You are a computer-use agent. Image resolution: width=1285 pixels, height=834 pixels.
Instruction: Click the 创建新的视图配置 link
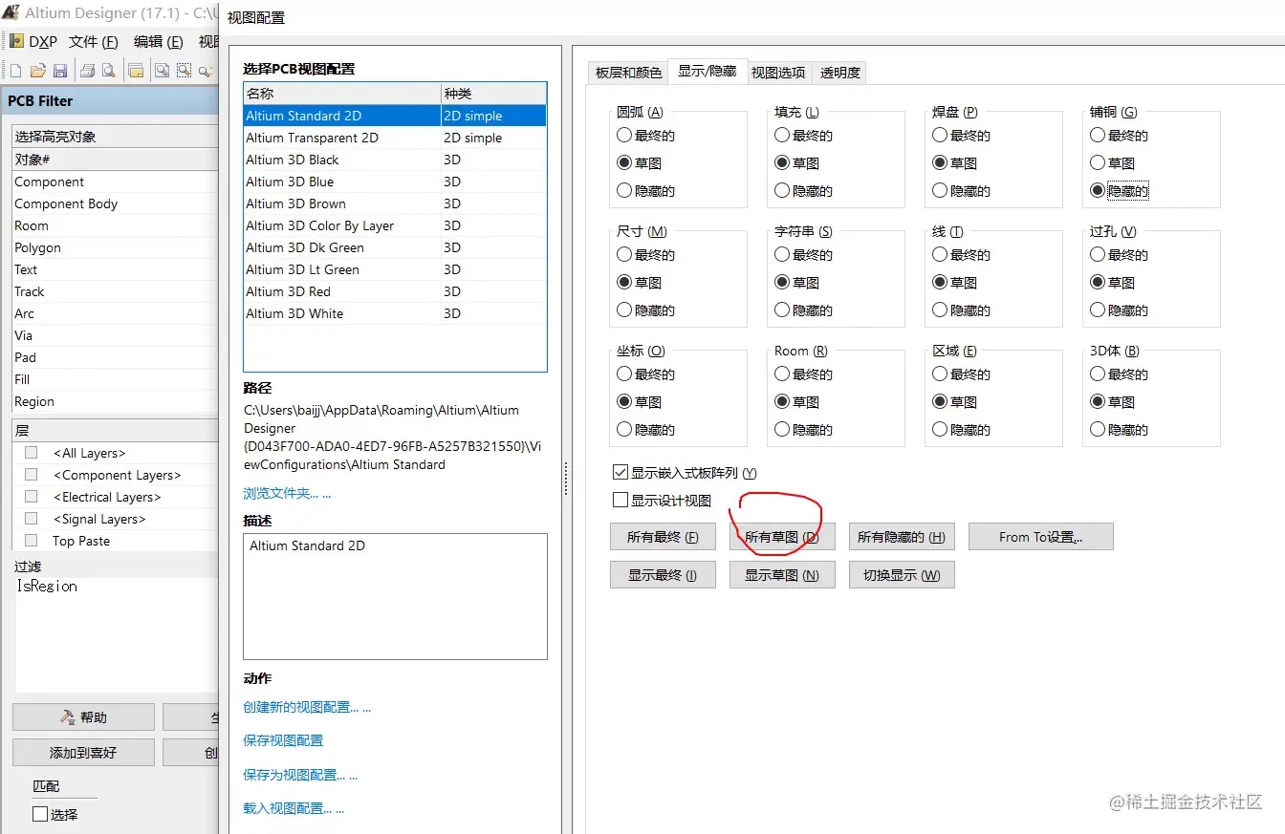pos(307,708)
